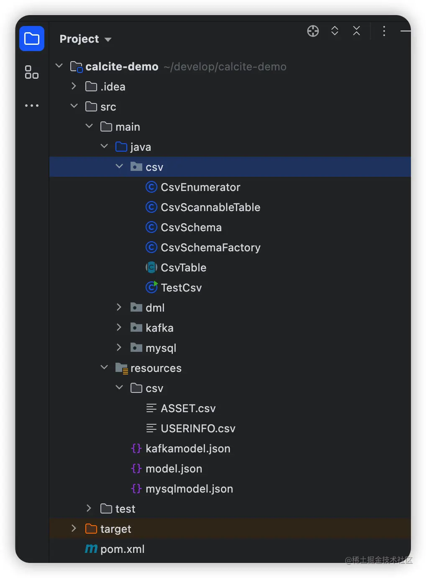
Task: Select the CsvSchemaFactory class file
Action: pos(210,248)
